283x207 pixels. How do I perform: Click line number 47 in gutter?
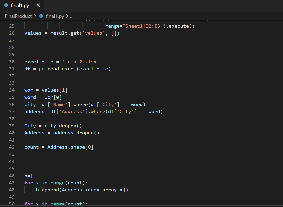click(12, 183)
